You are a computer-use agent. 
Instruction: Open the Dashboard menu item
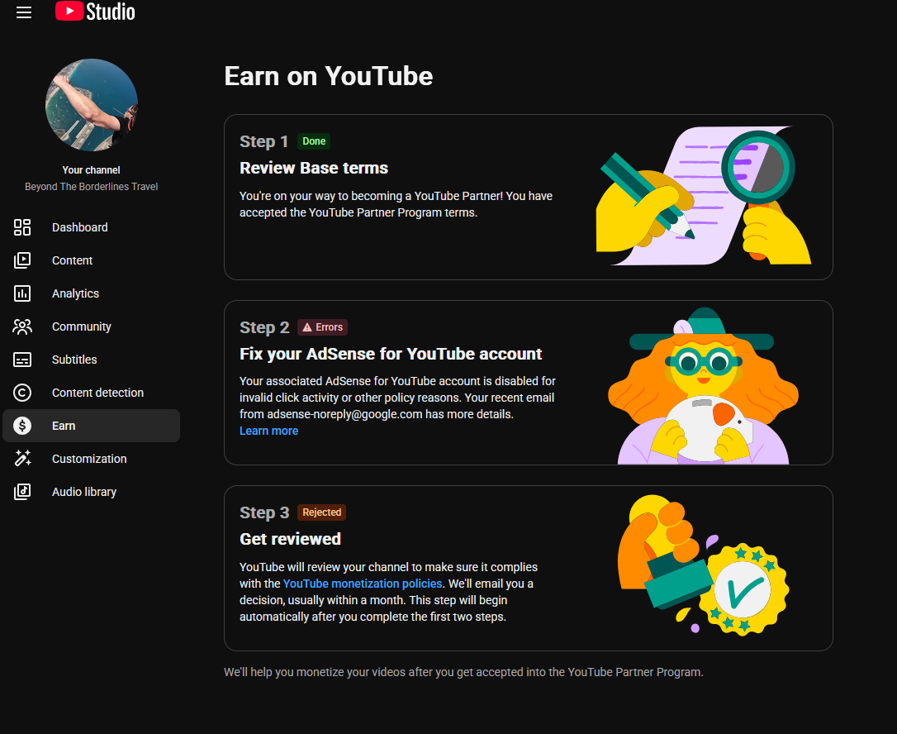tap(91, 227)
